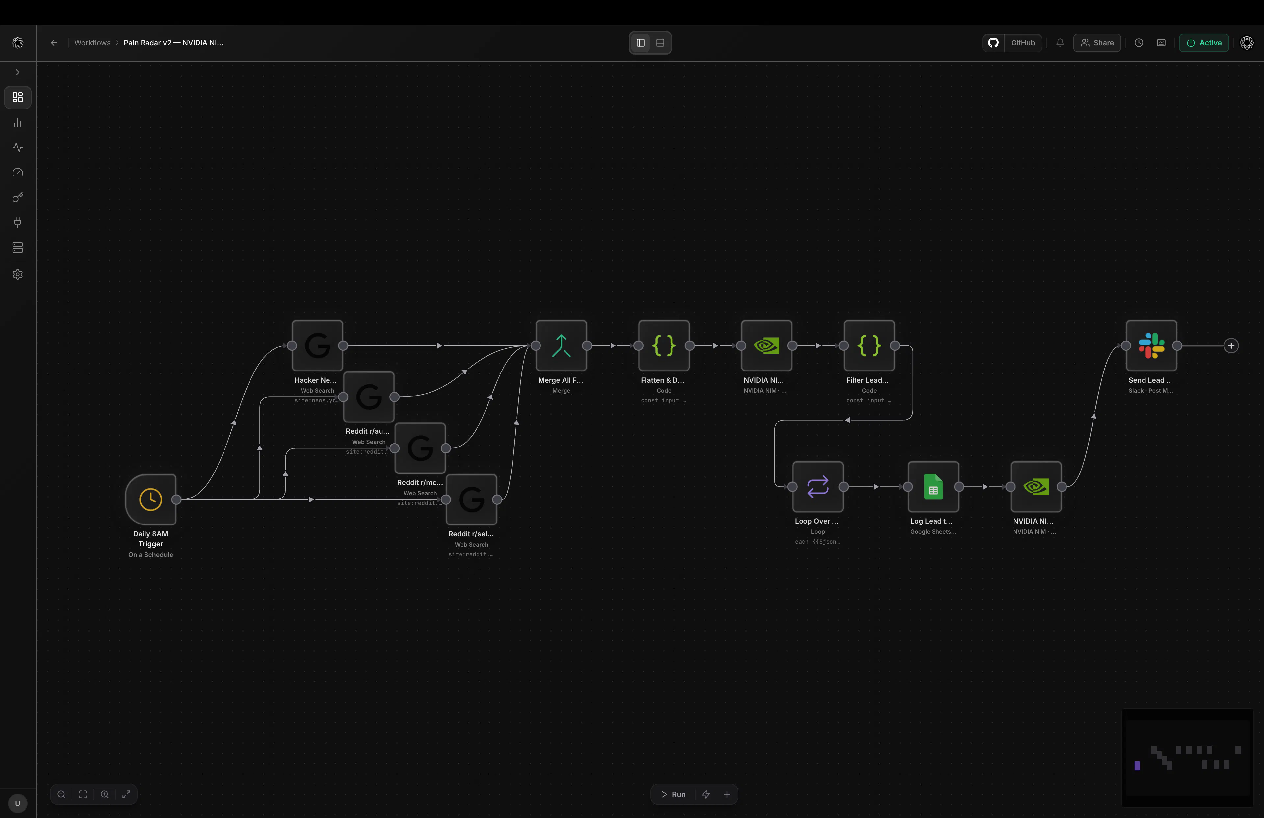
Task: Open the activity pulse icon
Action: coord(17,147)
